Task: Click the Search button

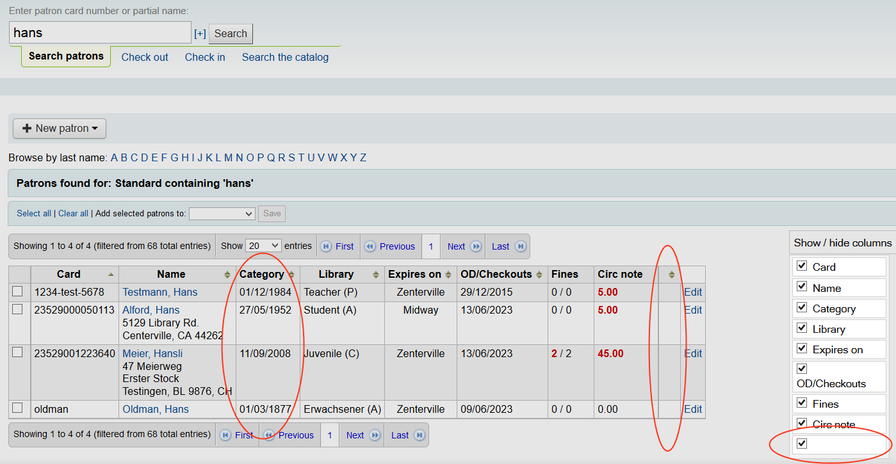Action: [231, 34]
